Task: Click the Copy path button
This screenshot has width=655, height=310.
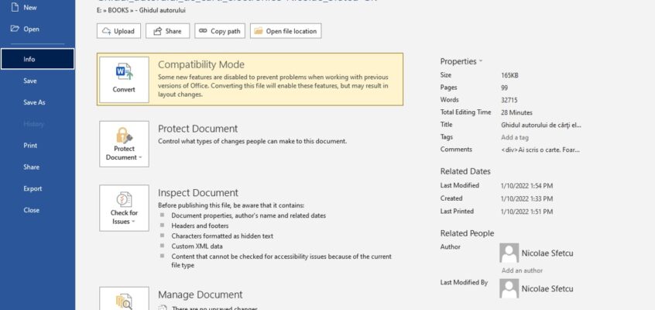Action: pos(220,31)
